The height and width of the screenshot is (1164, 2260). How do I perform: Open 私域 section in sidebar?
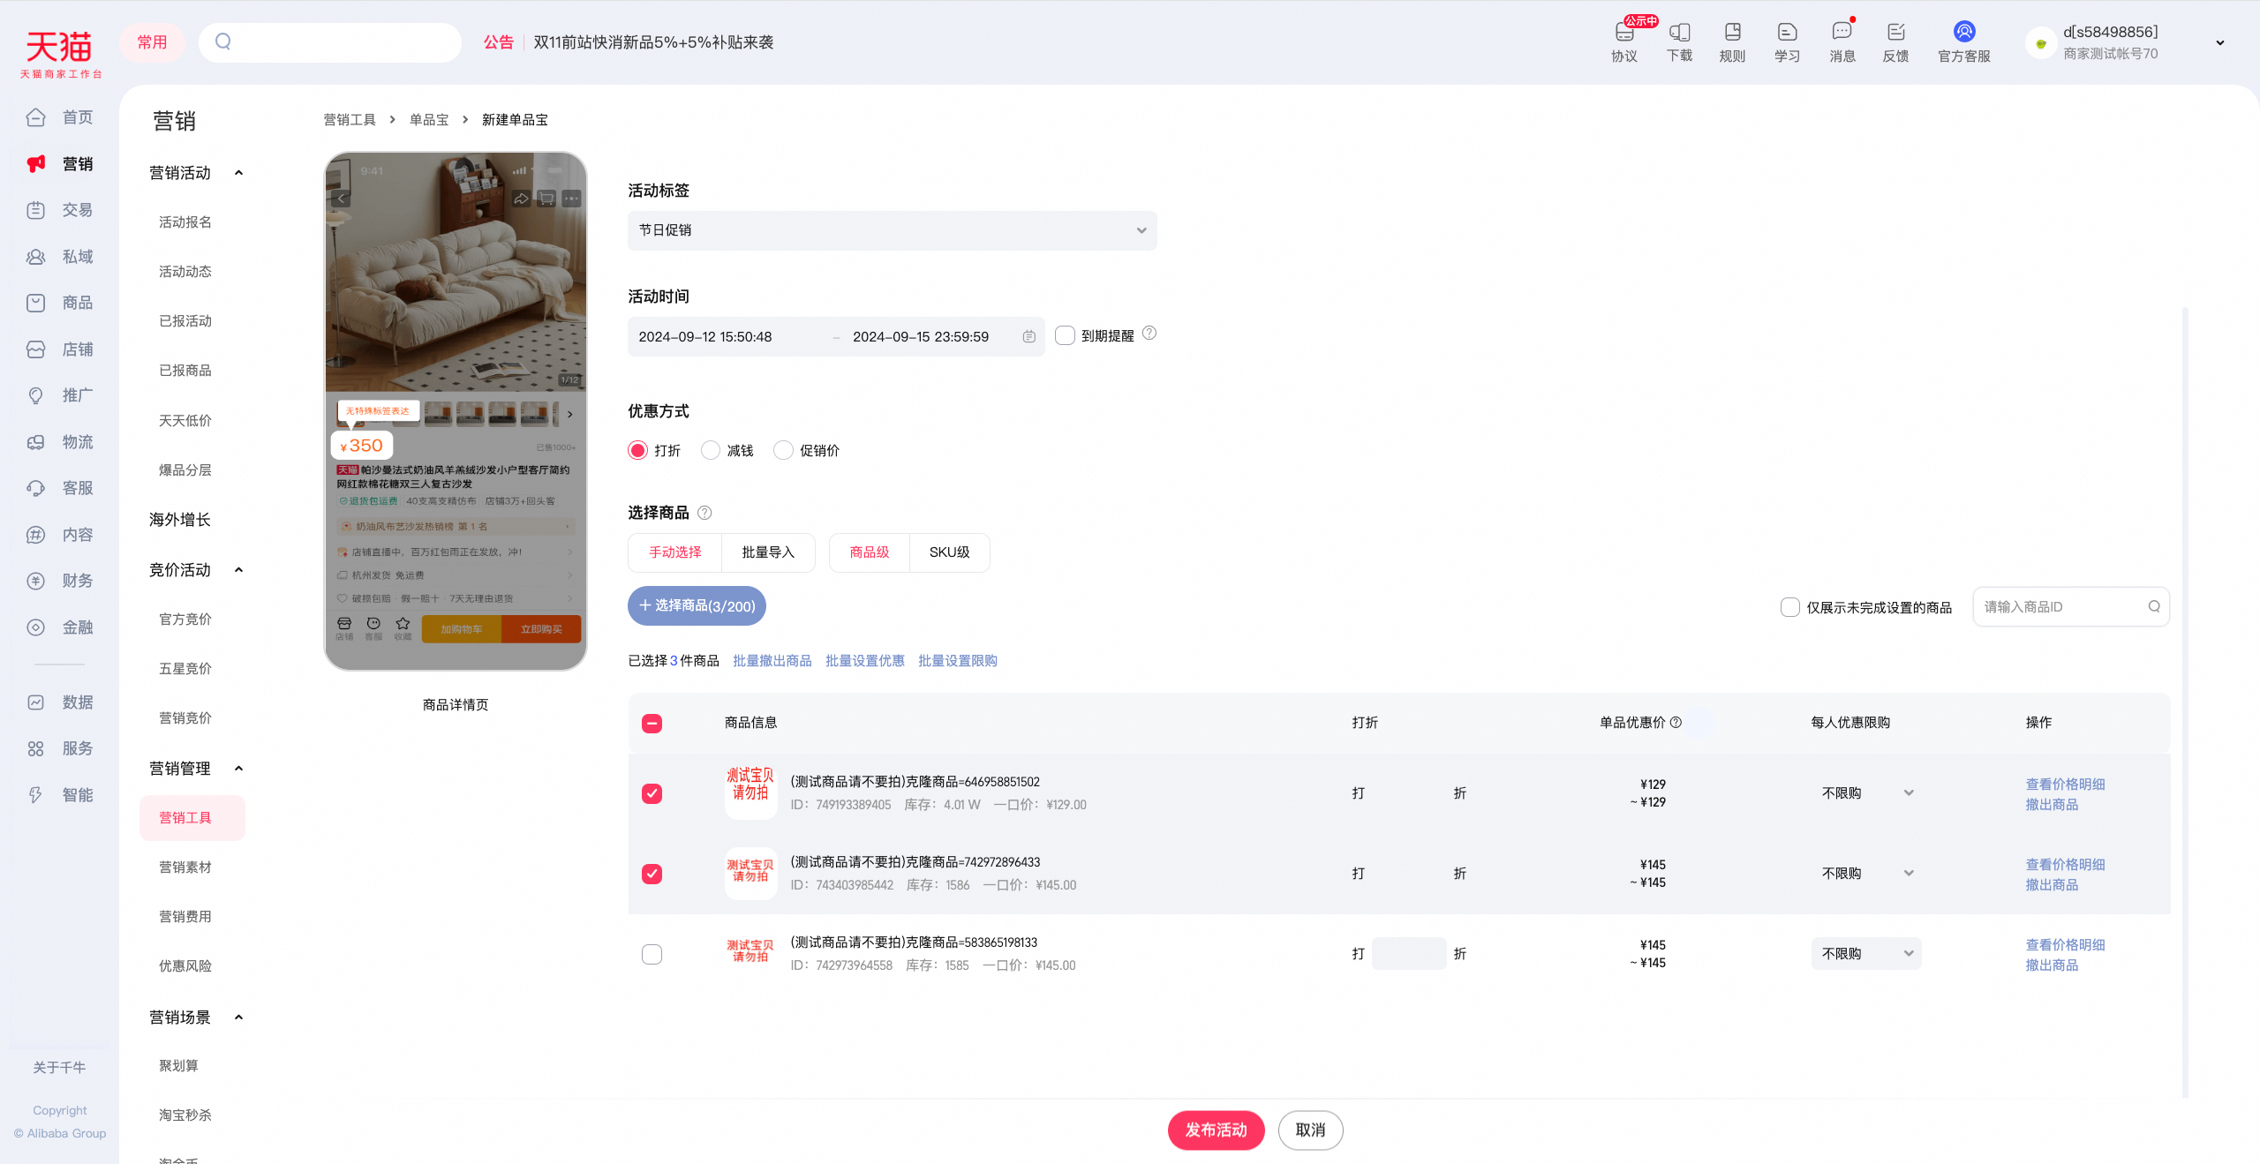click(60, 257)
